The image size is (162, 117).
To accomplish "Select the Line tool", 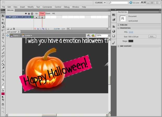I will (3, 42).
